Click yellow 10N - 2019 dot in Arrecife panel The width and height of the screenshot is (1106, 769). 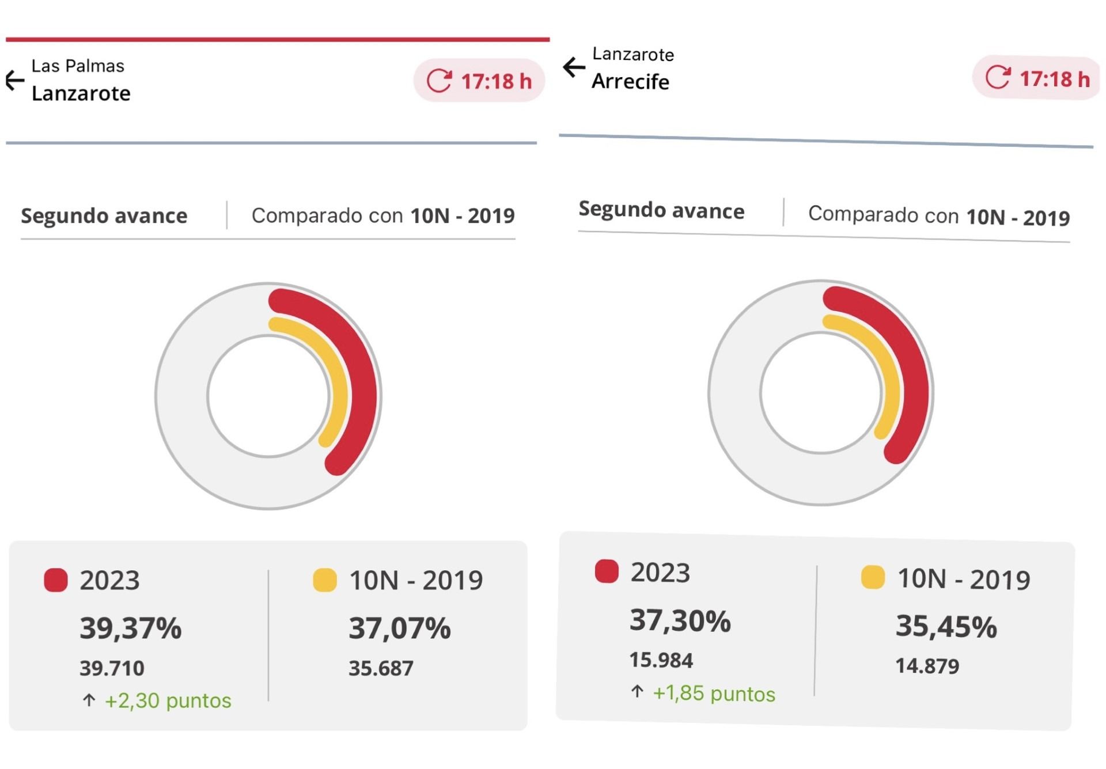pyautogui.click(x=873, y=577)
